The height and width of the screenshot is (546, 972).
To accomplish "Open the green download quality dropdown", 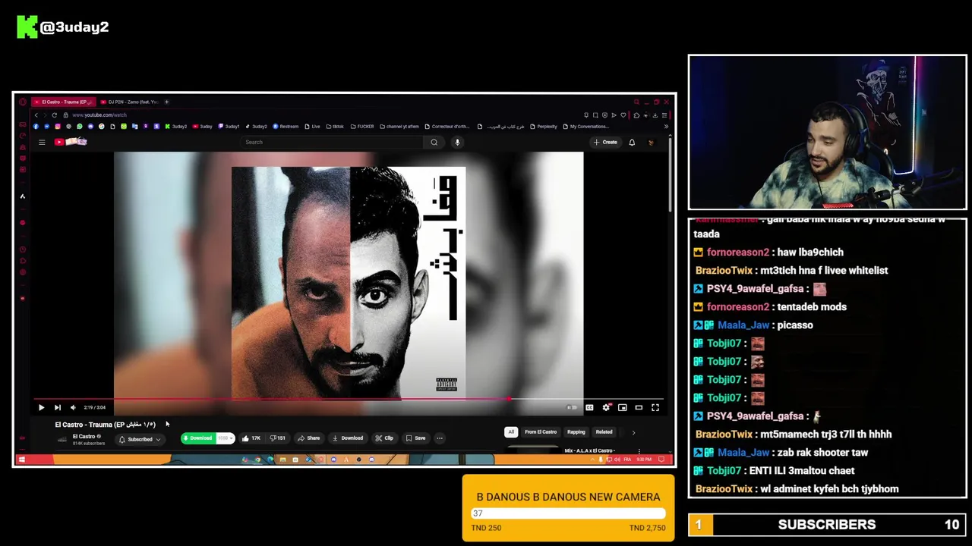I will point(226,438).
